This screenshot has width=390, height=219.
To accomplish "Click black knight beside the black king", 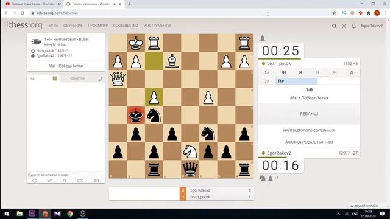I will click(154, 115).
